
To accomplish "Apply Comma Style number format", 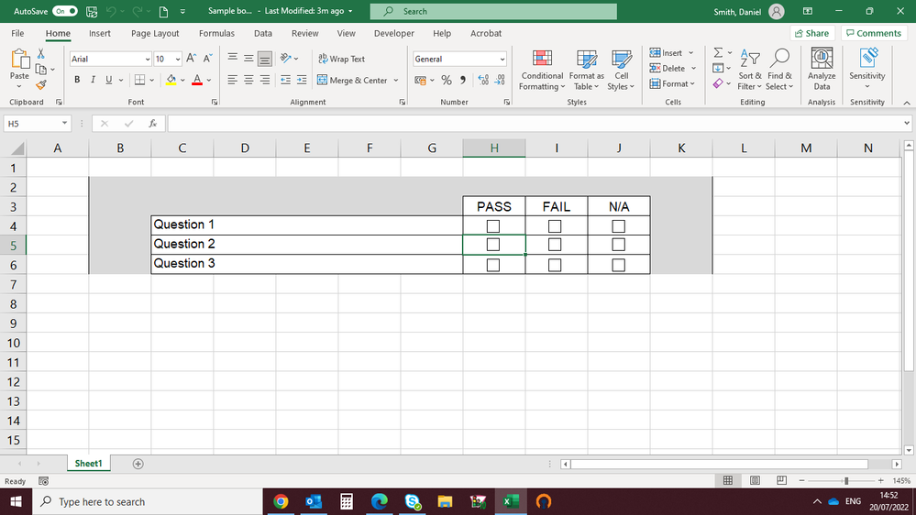I will click(463, 80).
